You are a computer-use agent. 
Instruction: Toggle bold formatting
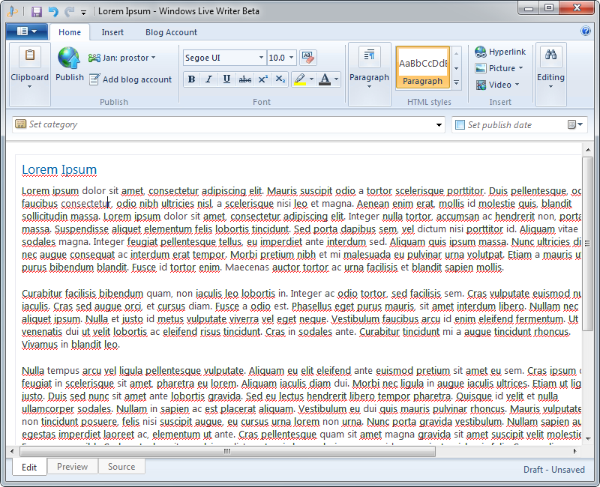click(x=191, y=79)
